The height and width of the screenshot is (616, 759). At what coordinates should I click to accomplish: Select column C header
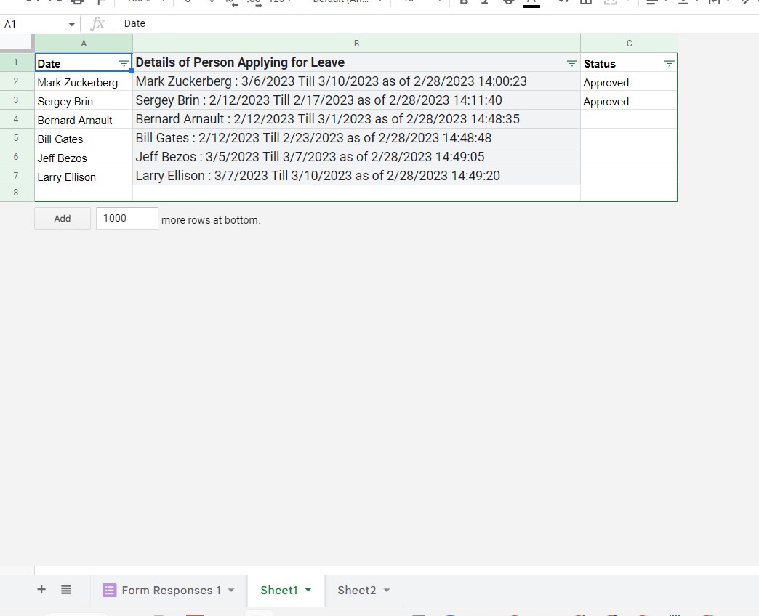(629, 44)
